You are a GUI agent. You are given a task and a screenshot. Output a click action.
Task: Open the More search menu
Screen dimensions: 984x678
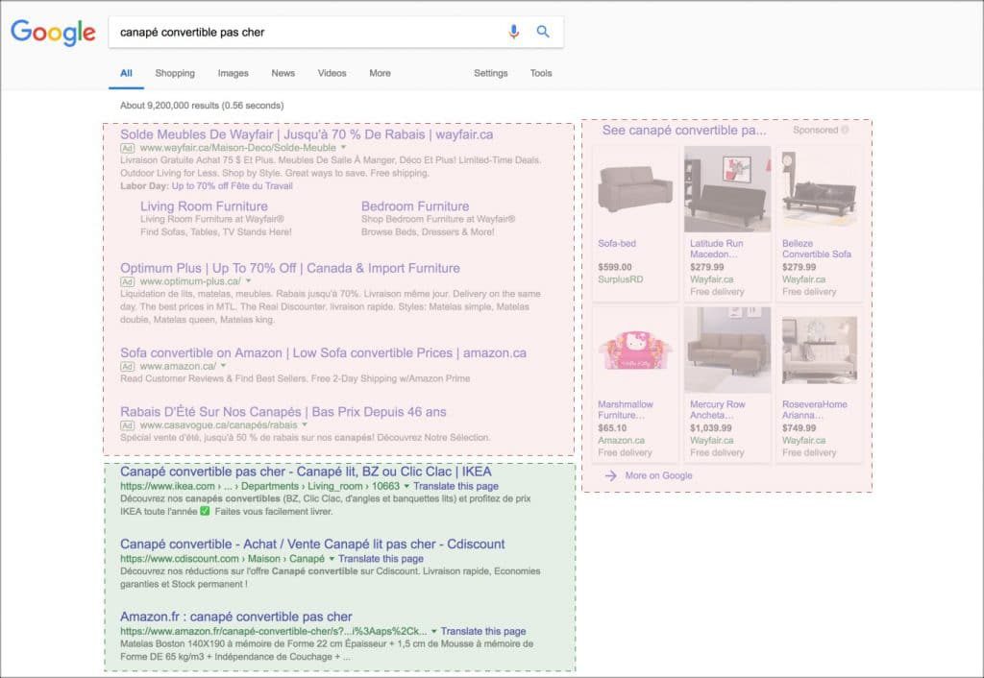click(380, 73)
